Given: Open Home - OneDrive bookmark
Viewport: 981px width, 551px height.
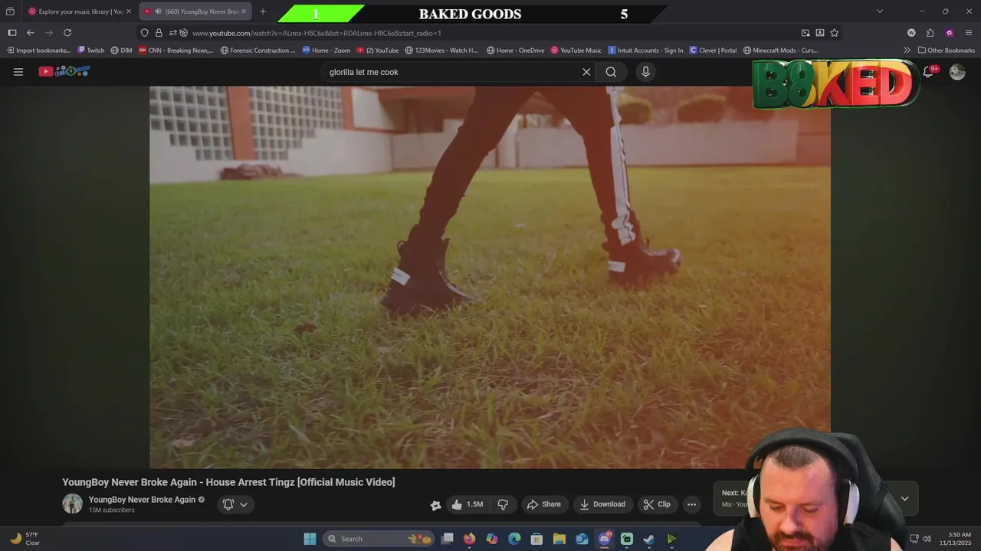Looking at the screenshot, I should point(515,51).
